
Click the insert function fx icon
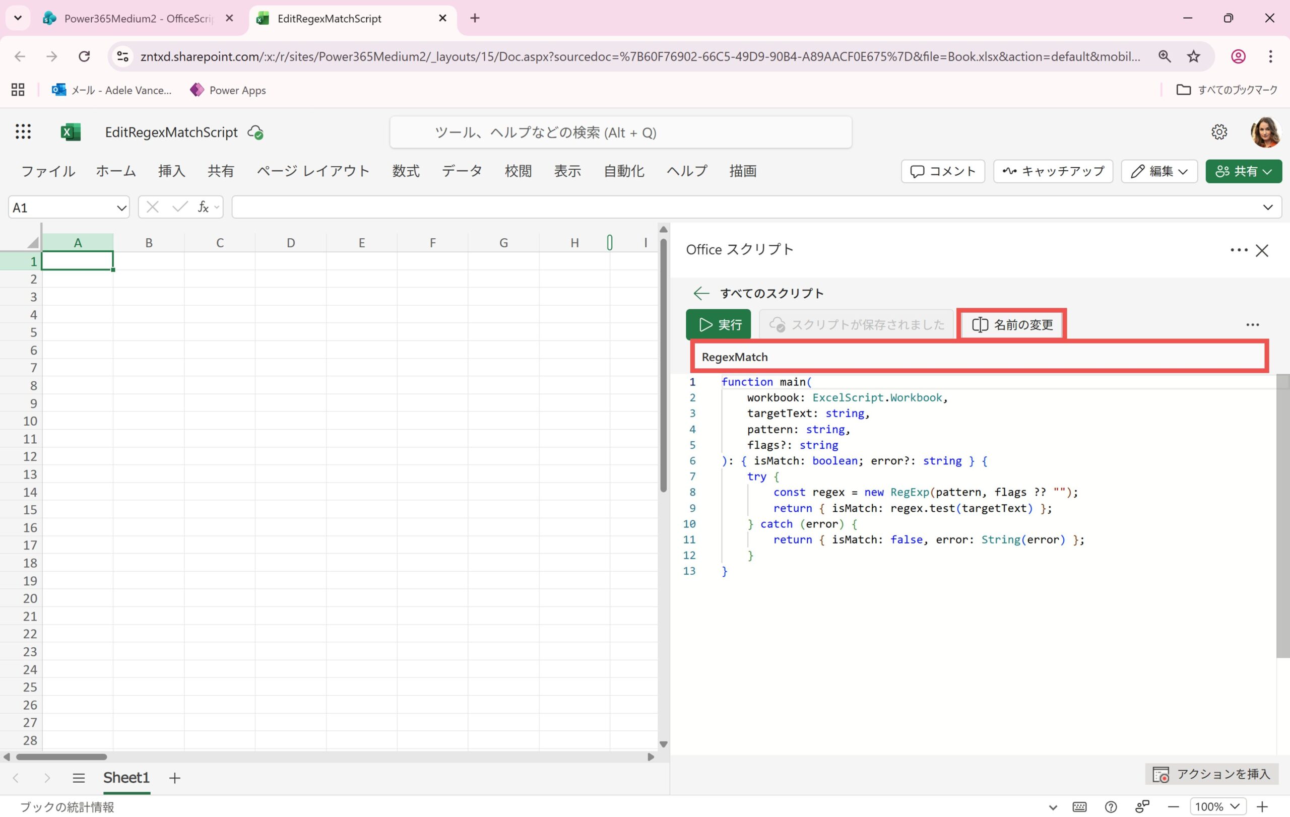tap(203, 207)
